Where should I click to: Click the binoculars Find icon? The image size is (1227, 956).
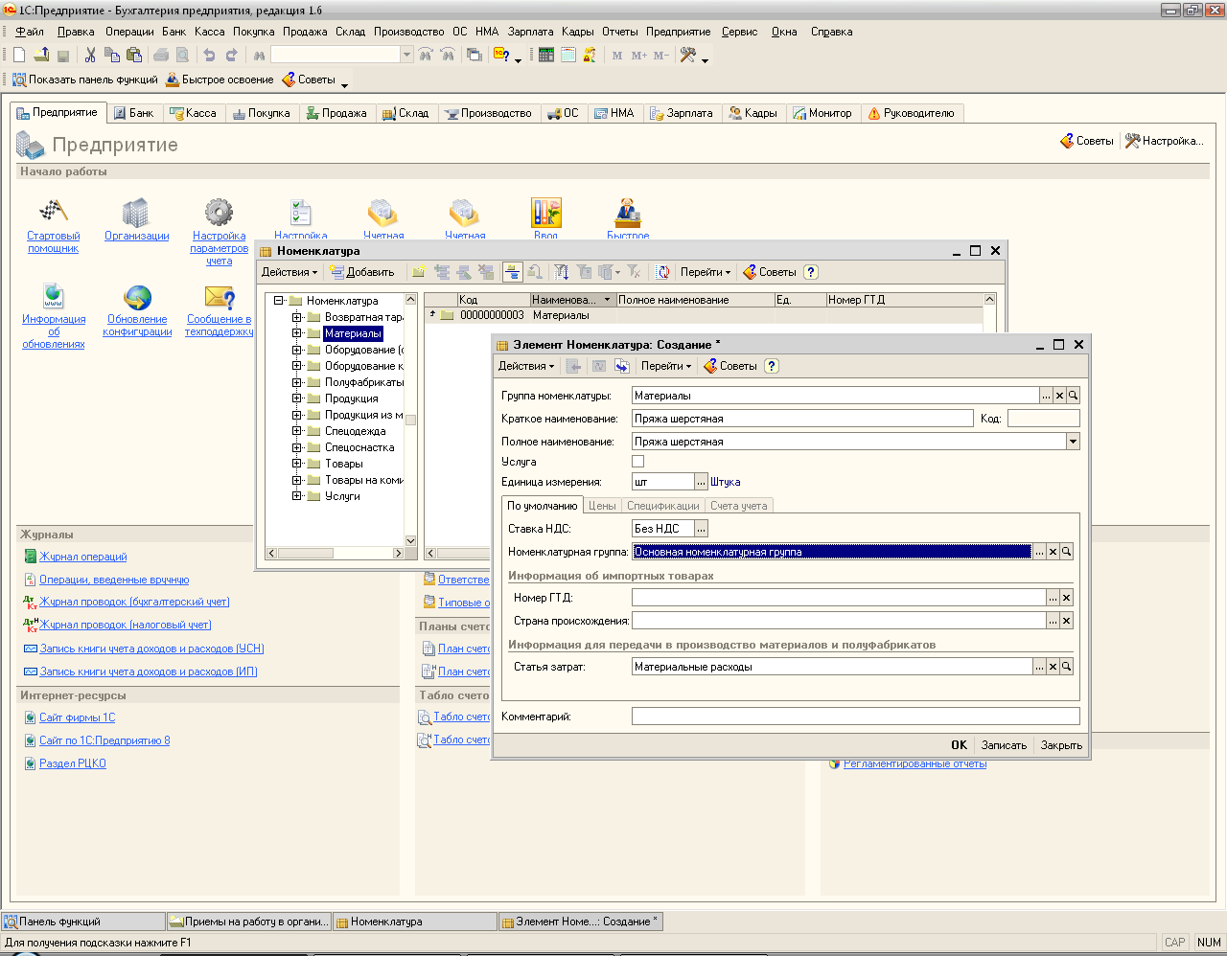[259, 56]
